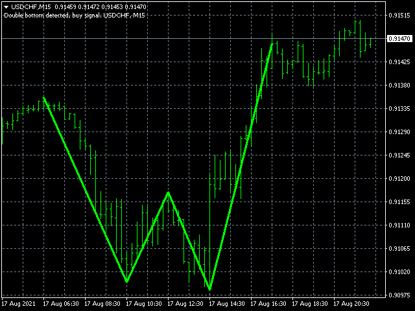Click the 0.91065 price scale label
415x311 pixels.
[x=399, y=248]
